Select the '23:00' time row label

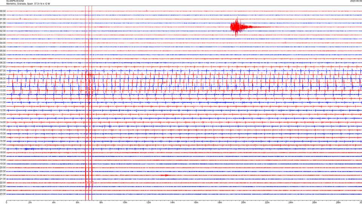point(3,190)
